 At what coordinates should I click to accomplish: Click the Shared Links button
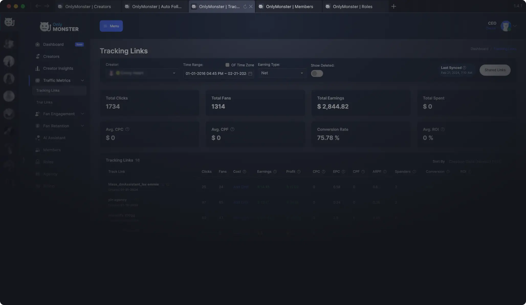point(495,70)
